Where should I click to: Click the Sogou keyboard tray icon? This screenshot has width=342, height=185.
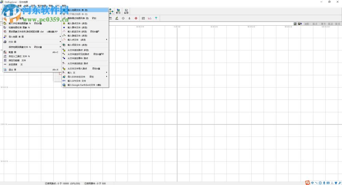coord(328,183)
